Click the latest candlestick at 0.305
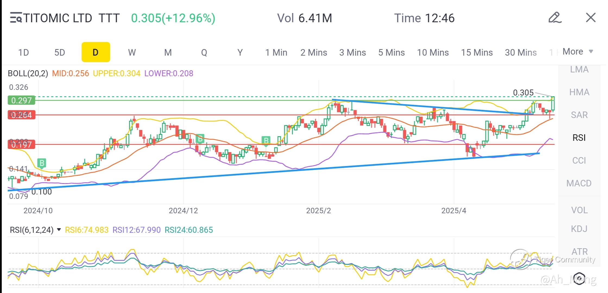 552,103
